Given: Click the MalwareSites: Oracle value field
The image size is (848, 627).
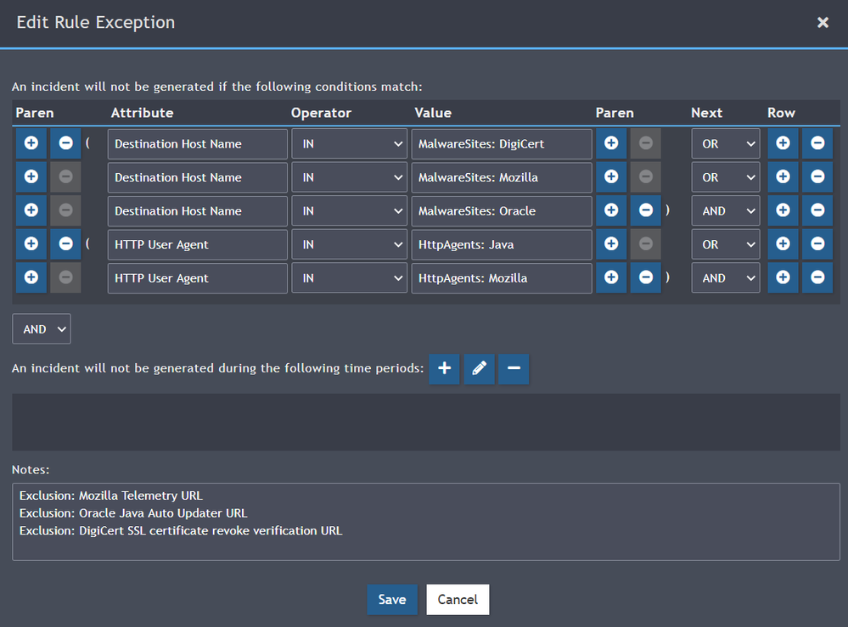Looking at the screenshot, I should (x=501, y=211).
